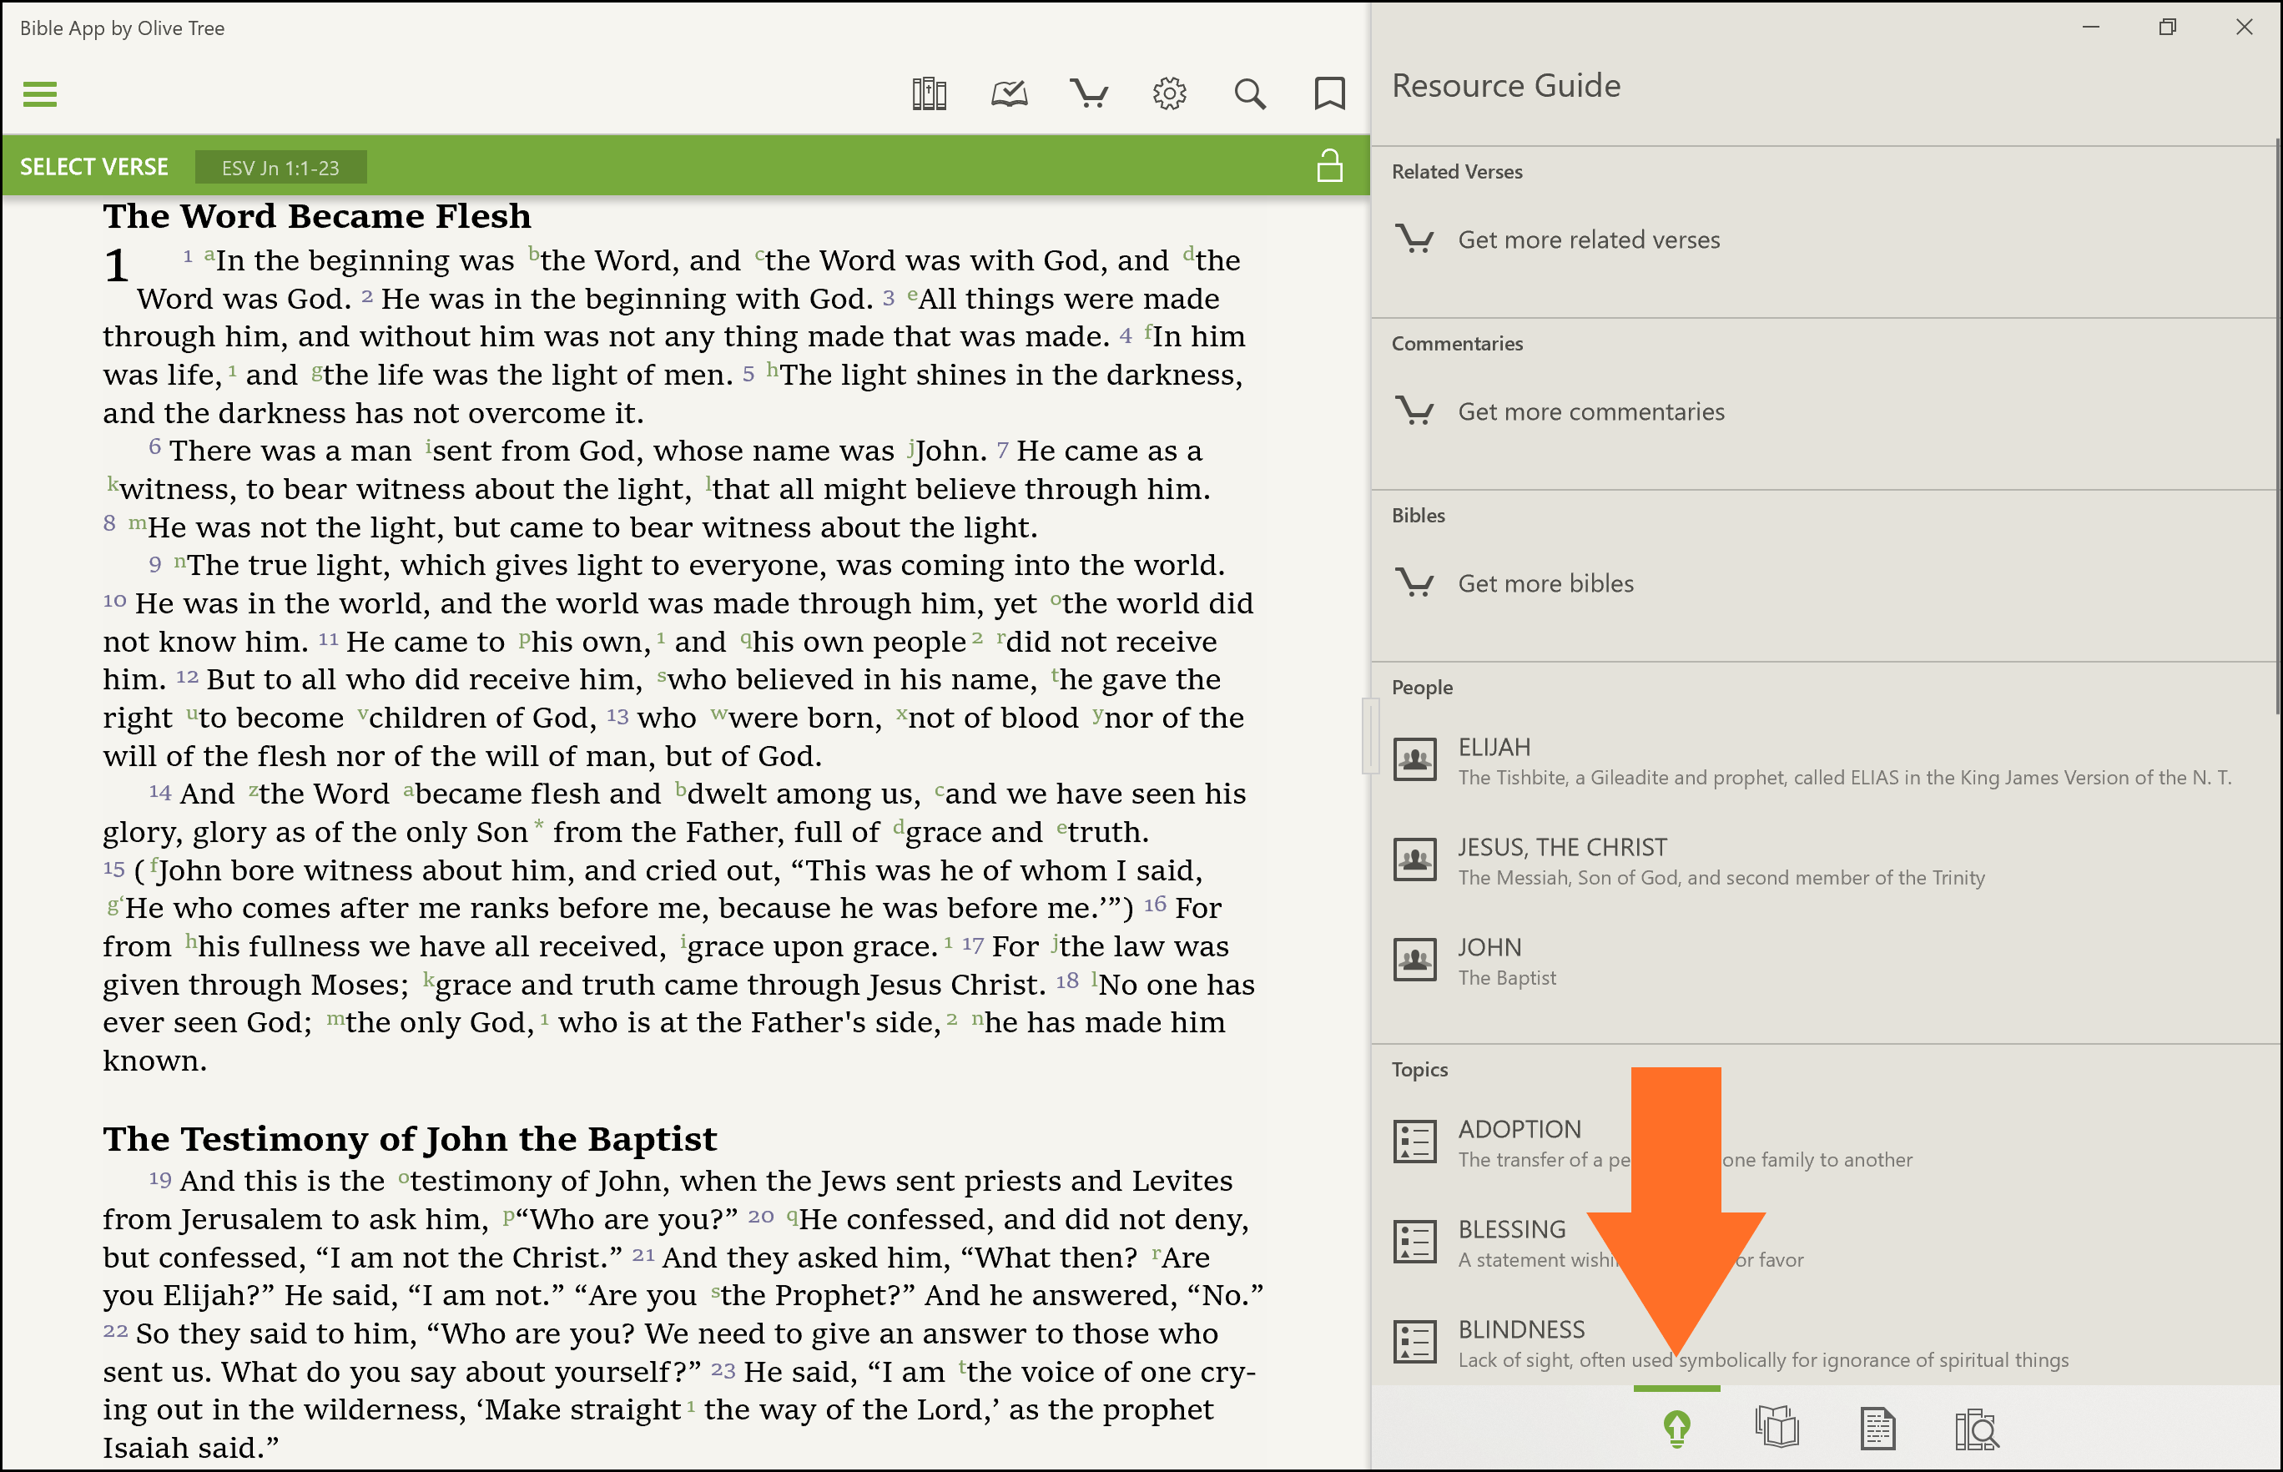The height and width of the screenshot is (1472, 2283).
Task: Click the ESV Jn 1:1-23 reference chip
Action: coord(280,167)
